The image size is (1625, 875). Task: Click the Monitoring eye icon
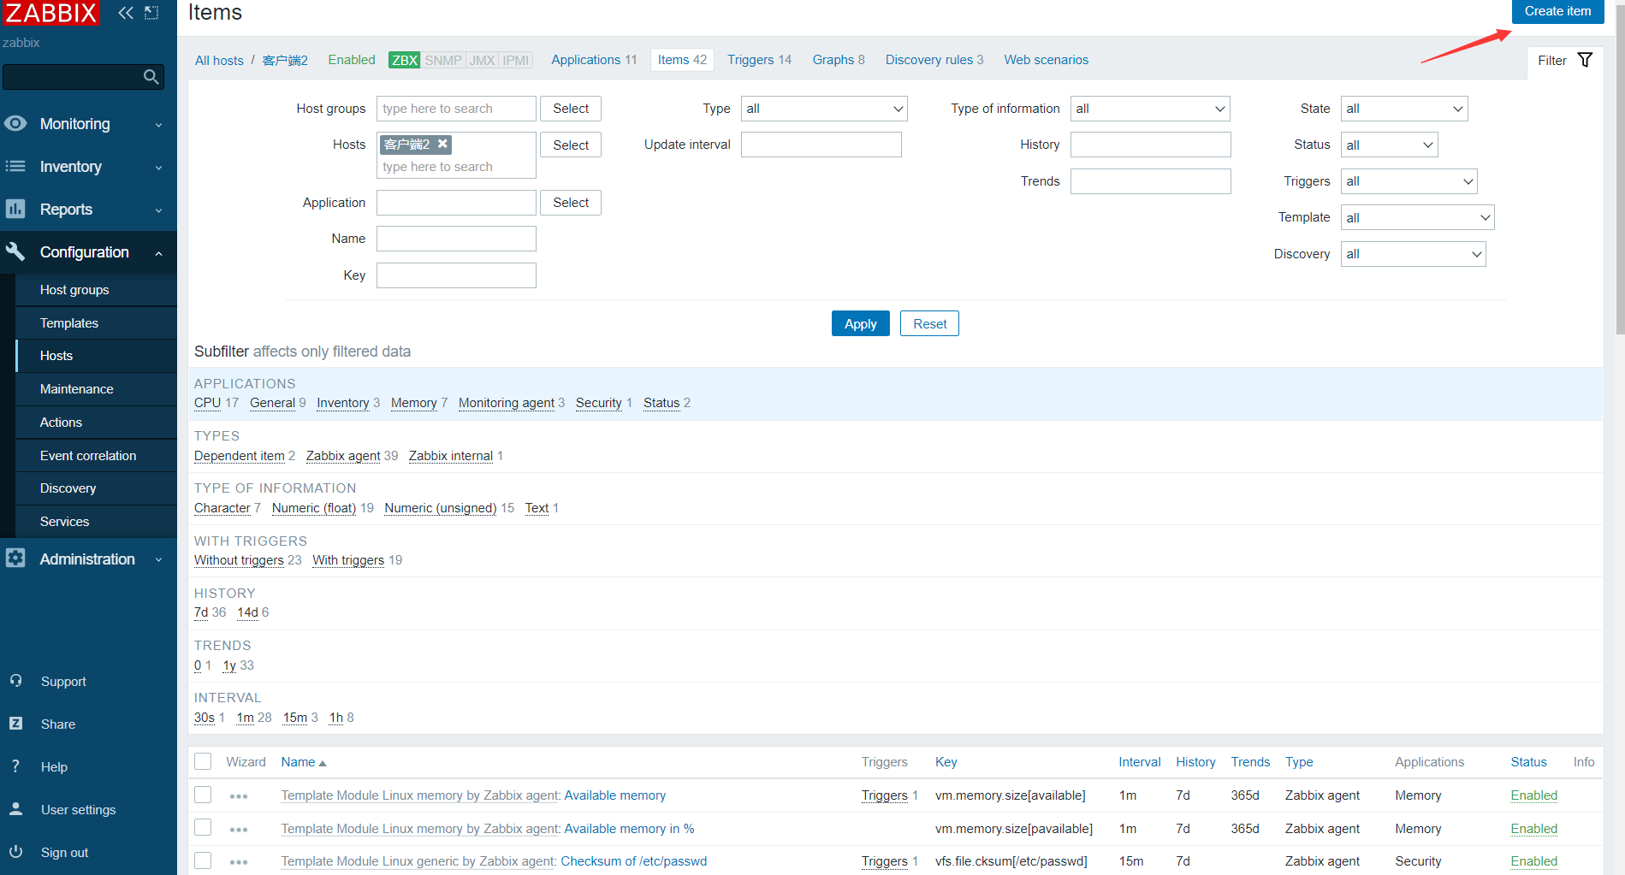point(15,123)
